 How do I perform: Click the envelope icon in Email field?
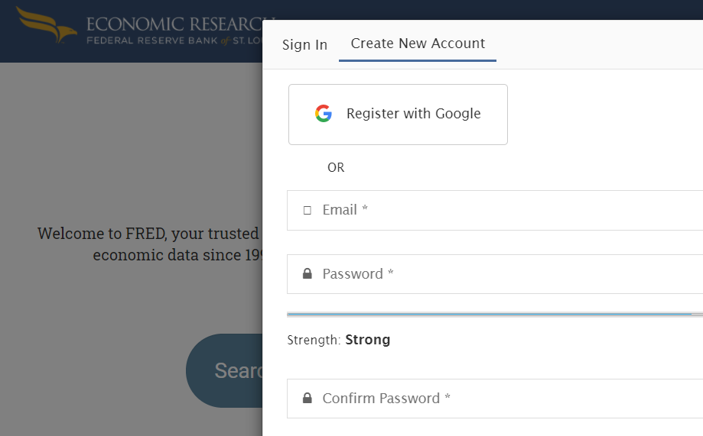307,211
